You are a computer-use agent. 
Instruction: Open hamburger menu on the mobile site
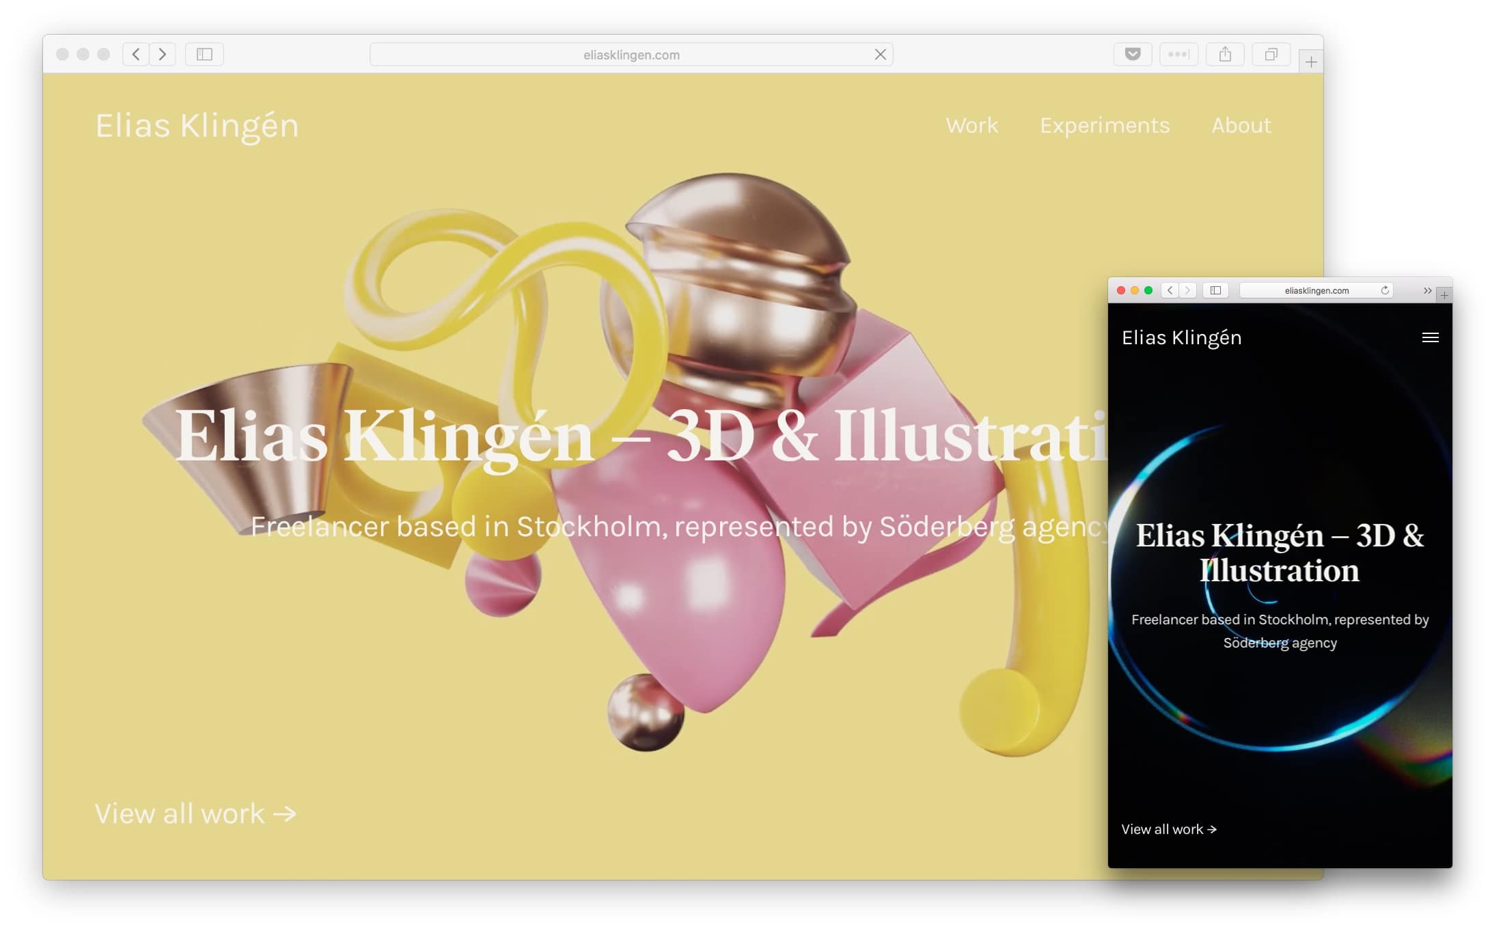tap(1430, 337)
